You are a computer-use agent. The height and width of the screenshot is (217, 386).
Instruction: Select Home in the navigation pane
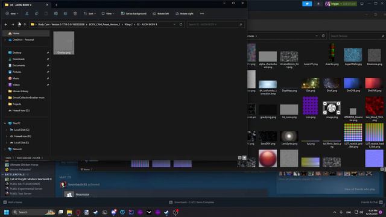tap(26, 33)
